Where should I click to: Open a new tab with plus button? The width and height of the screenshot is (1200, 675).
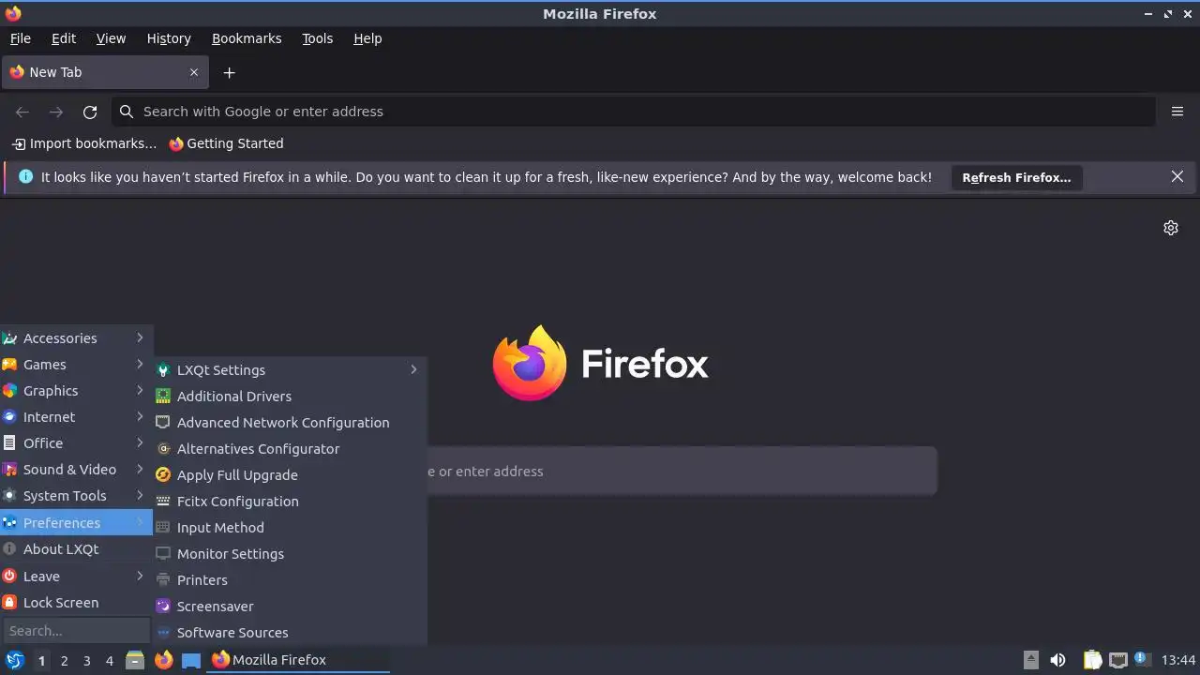tap(229, 72)
